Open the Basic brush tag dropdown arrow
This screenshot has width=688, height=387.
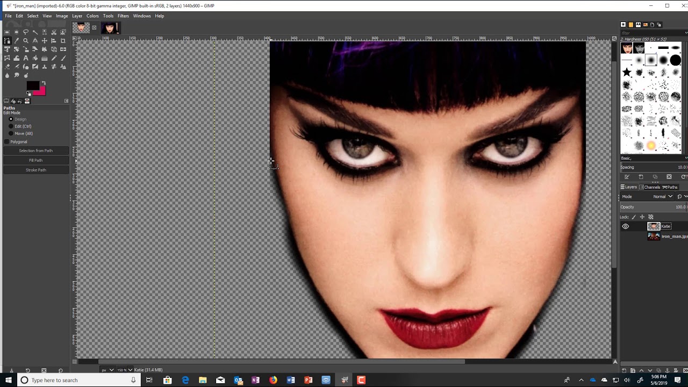685,158
